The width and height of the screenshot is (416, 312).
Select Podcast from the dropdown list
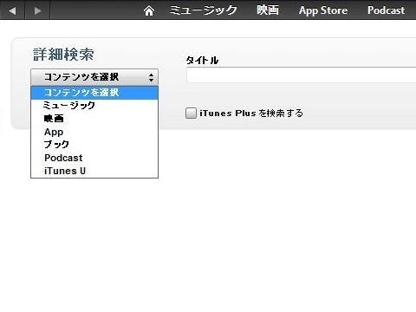coord(94,158)
